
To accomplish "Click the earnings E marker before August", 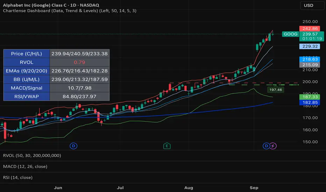I will click(x=167, y=146).
